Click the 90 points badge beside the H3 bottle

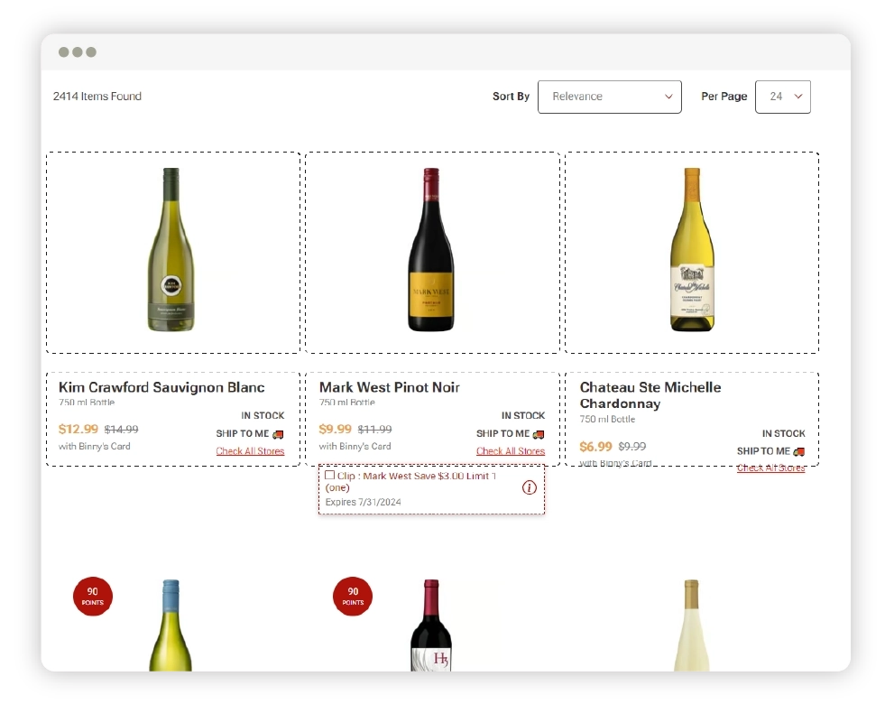pyautogui.click(x=353, y=597)
